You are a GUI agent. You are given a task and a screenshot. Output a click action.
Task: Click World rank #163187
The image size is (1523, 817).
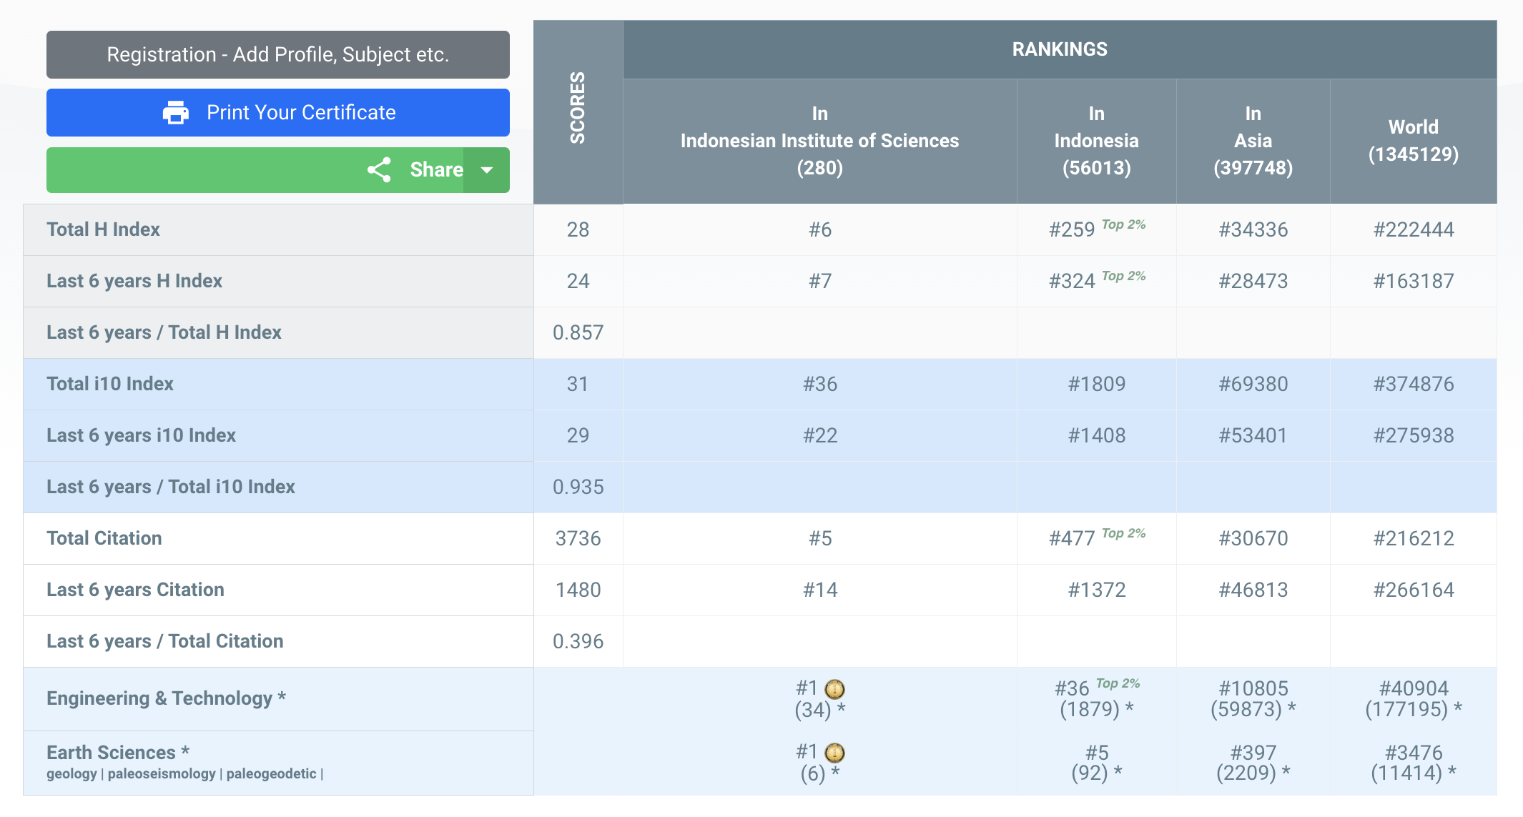(1414, 281)
